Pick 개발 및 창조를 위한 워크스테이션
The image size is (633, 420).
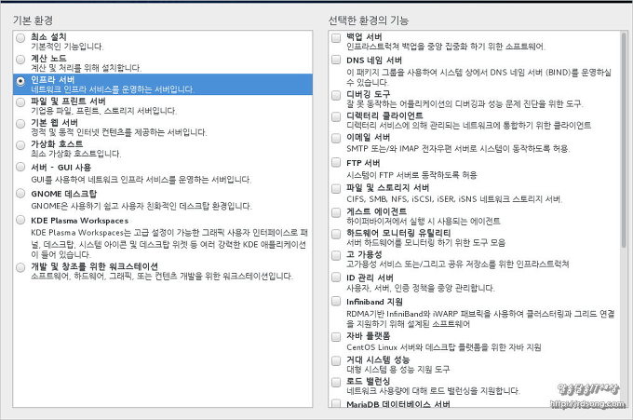[x=20, y=267]
